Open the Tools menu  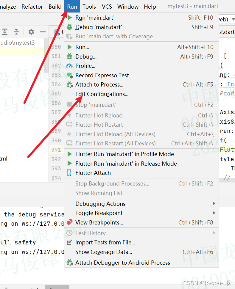click(89, 7)
